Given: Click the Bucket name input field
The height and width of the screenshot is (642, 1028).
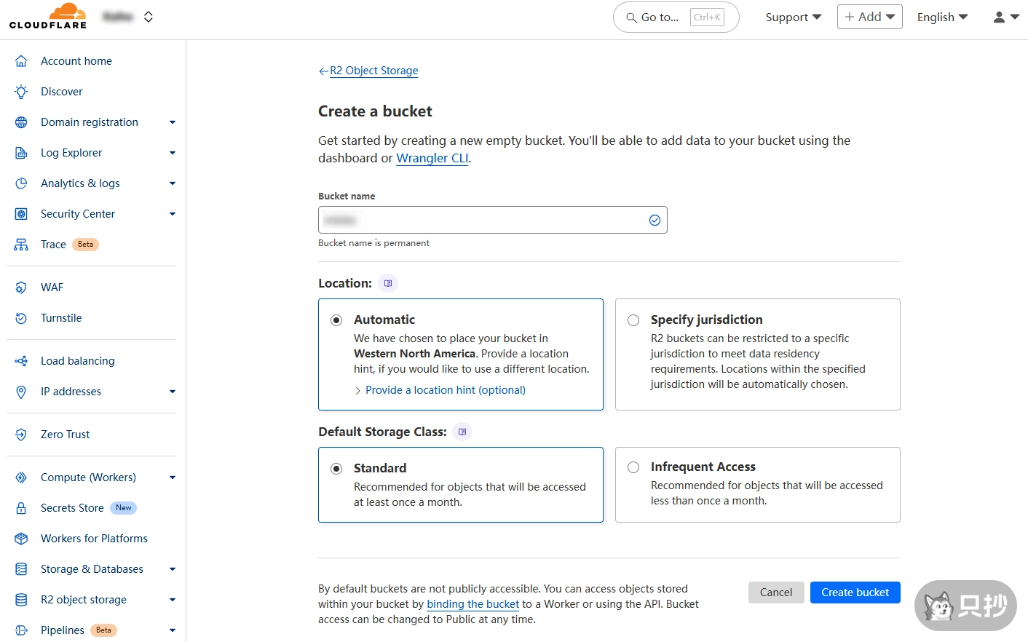Looking at the screenshot, I should click(481, 220).
